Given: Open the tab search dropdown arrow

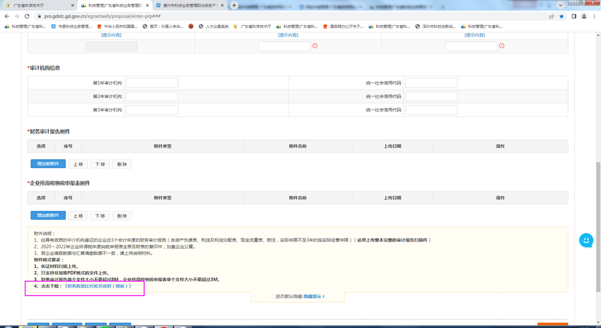Looking at the screenshot, I should (x=560, y=5).
